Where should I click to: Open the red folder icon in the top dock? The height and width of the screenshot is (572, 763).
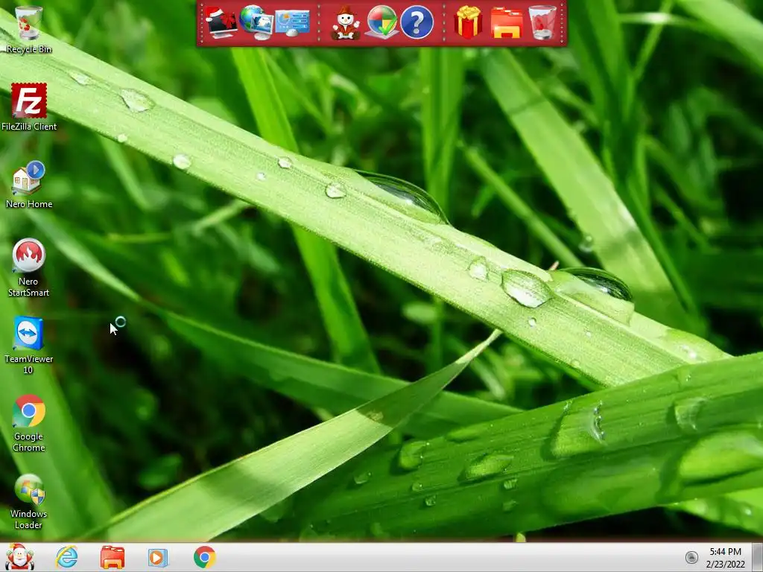coord(507,23)
